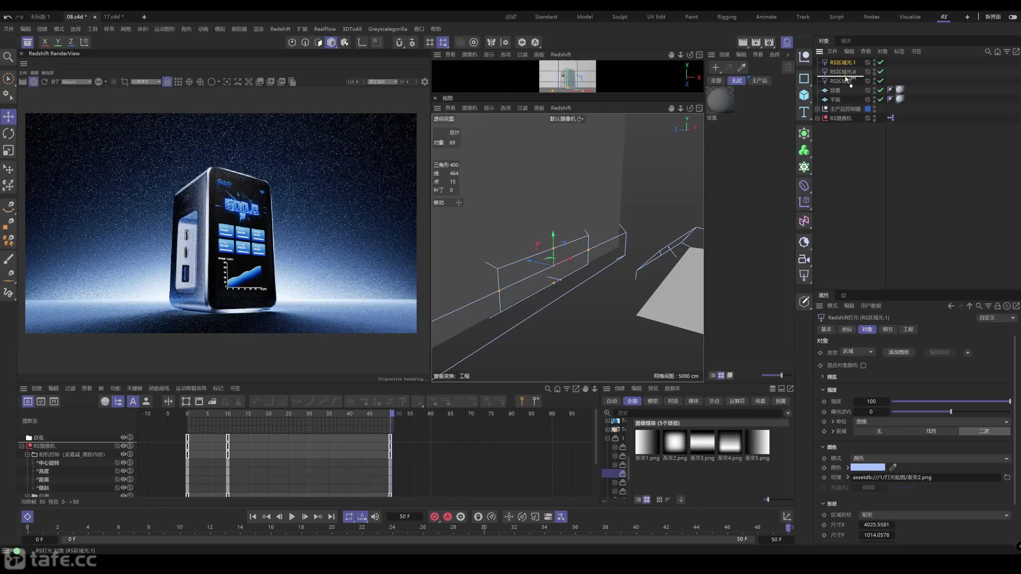Open the 类型 区域 dropdown

pos(858,352)
